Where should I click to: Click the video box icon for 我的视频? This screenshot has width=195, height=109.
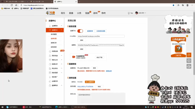[x=50, y=73]
